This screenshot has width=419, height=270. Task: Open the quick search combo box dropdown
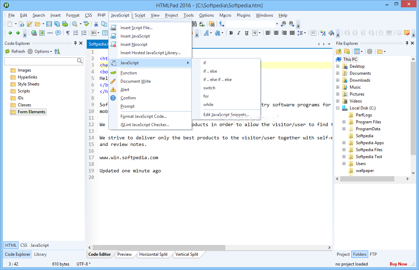[277, 24]
